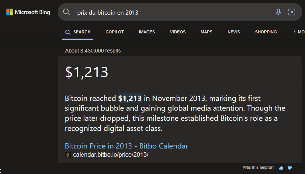Click the highlighted $1,213 in answer text
The width and height of the screenshot is (305, 174).
[x=130, y=98]
